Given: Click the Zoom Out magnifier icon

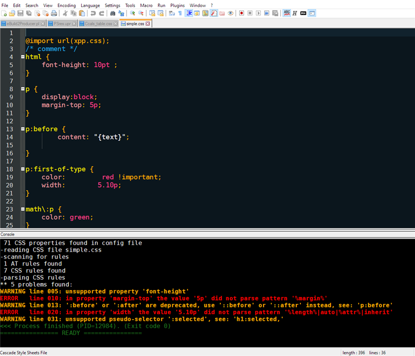Looking at the screenshot, I should click(x=141, y=13).
